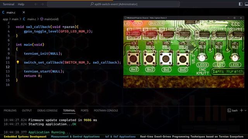Select the Terminal panel tab
Image resolution: width=248 pixels, height=139 pixels.
point(69,111)
